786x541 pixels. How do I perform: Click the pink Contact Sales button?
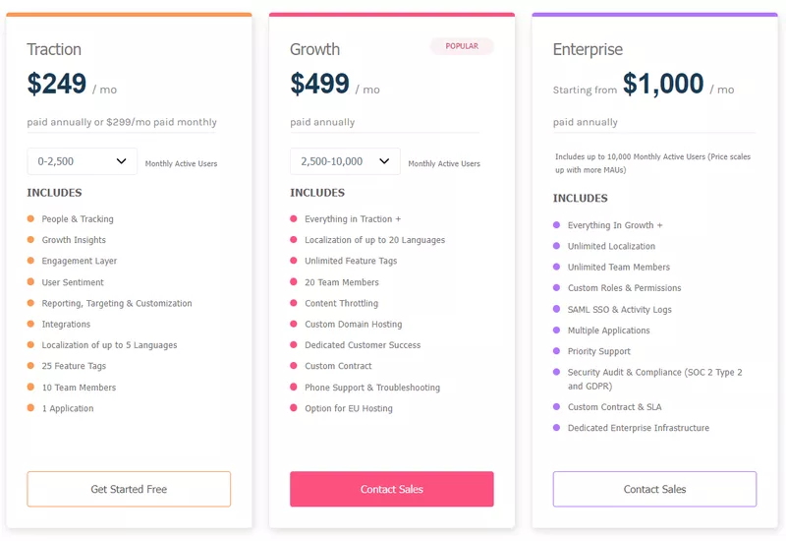point(391,489)
